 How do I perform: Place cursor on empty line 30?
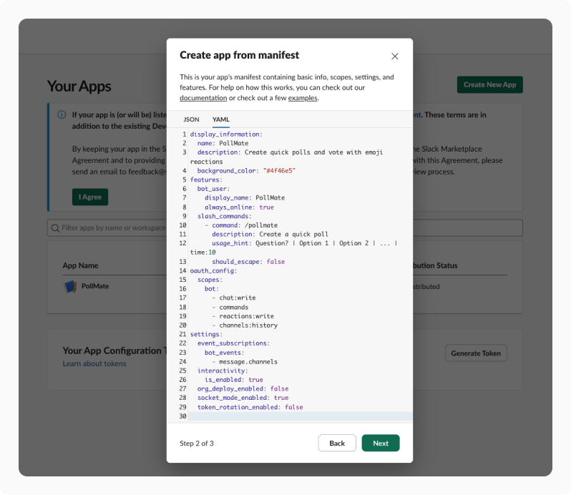pyautogui.click(x=301, y=416)
